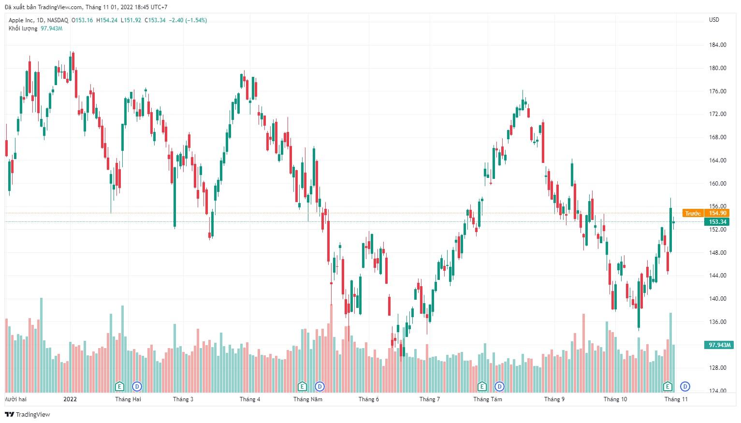Click the dividend D marker near Tháng 11
Screen dimensions: 741x423
(x=685, y=386)
